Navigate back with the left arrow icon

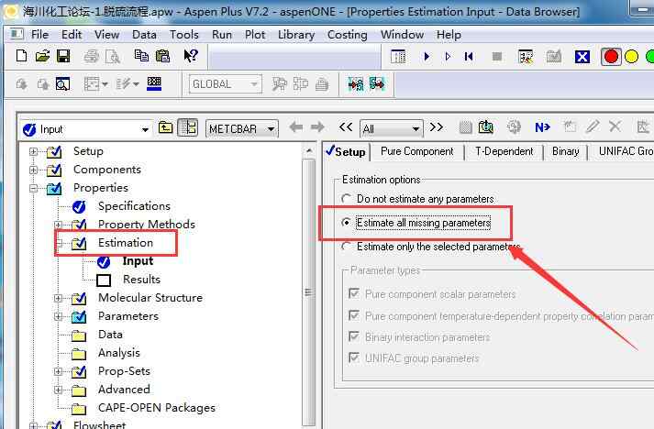point(295,127)
